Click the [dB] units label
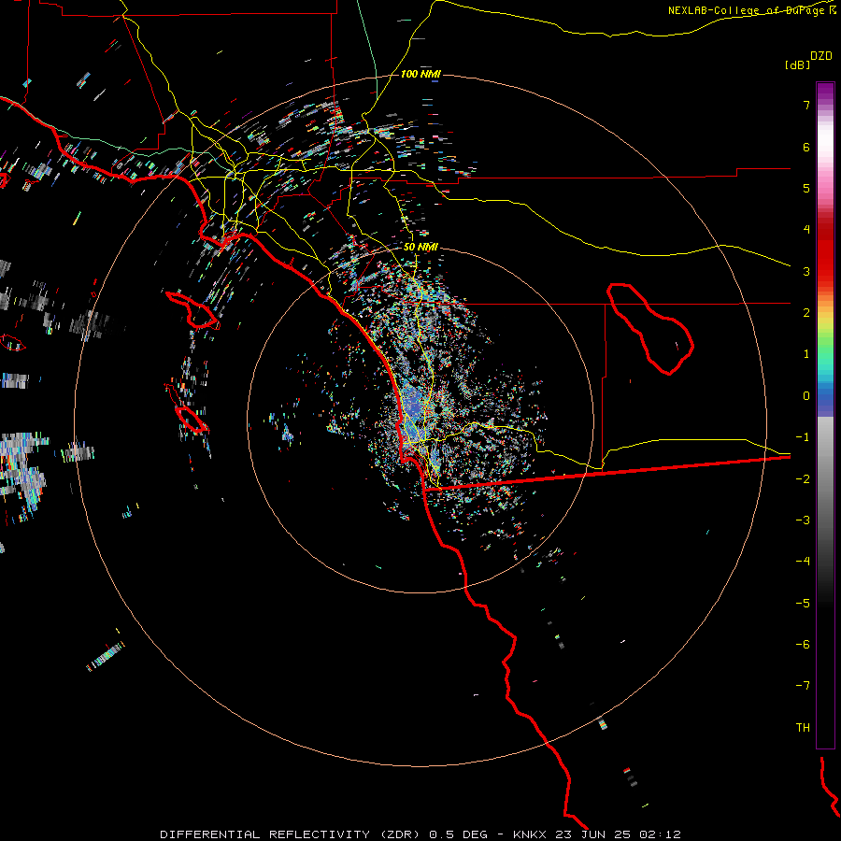The height and width of the screenshot is (841, 841). pyautogui.click(x=797, y=64)
